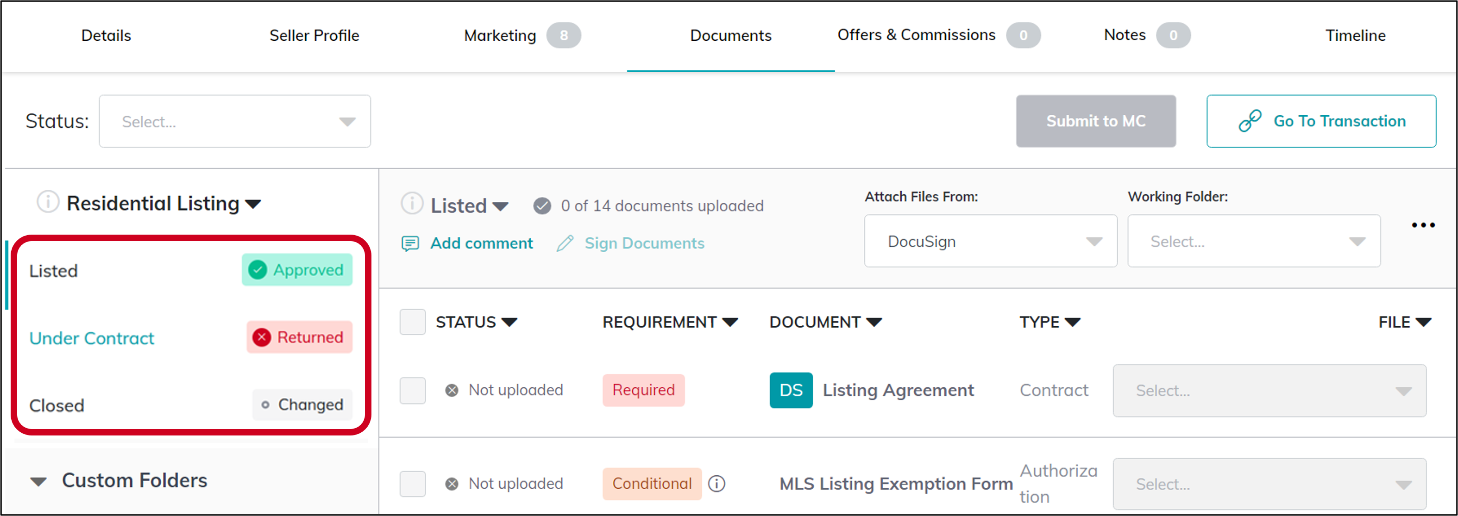Switch to the Seller Profile tab

314,36
